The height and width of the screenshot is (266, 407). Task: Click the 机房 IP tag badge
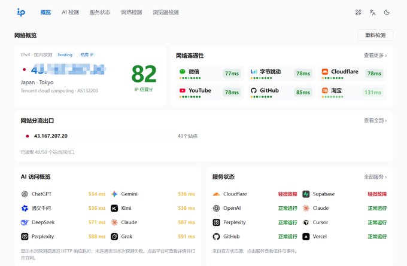point(87,55)
